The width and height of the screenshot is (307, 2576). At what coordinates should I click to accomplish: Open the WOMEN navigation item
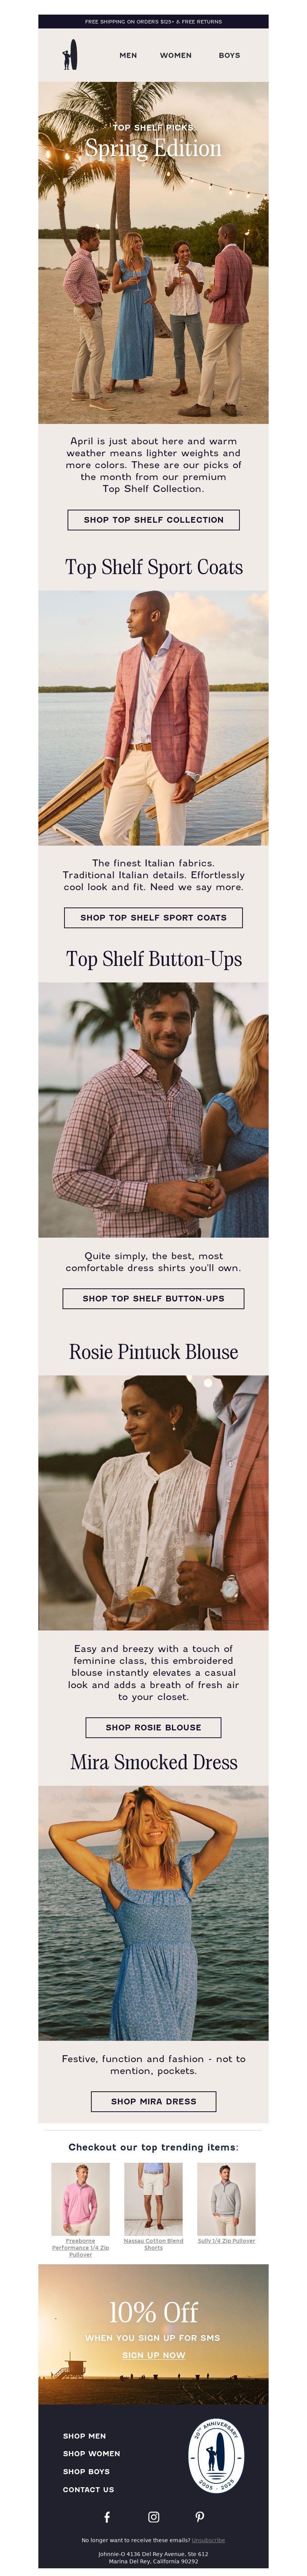coord(176,55)
